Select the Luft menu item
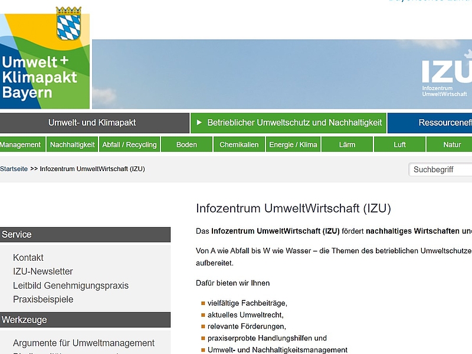The height and width of the screenshot is (354, 472). (400, 145)
